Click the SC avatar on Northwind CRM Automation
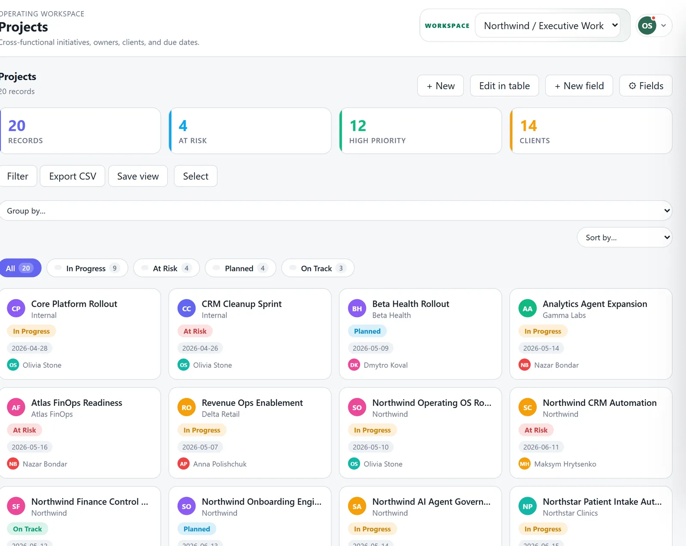Image resolution: width=686 pixels, height=546 pixels. pos(527,408)
